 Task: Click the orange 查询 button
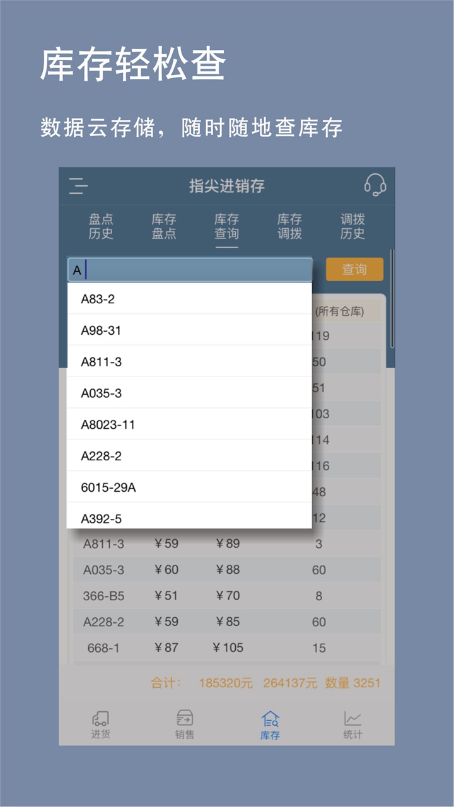point(354,269)
